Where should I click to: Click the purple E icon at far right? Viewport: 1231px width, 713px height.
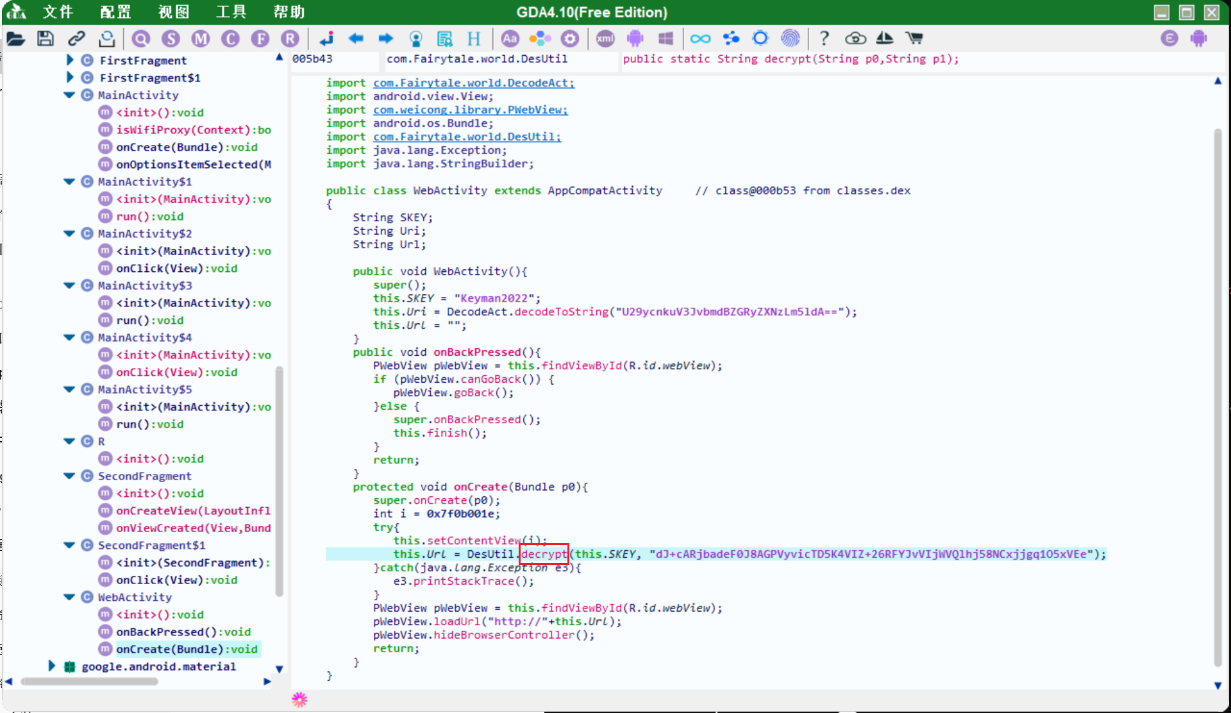click(x=1169, y=39)
